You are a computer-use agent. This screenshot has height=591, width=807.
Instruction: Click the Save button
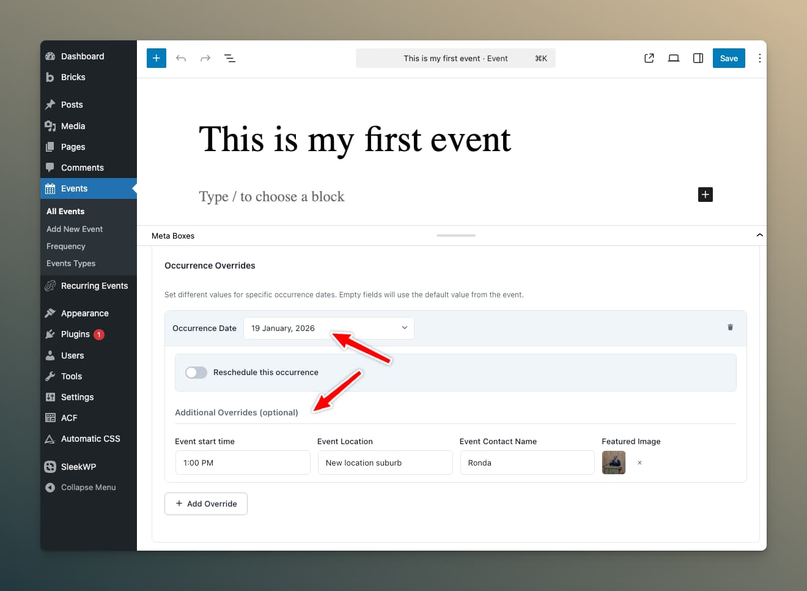(729, 58)
